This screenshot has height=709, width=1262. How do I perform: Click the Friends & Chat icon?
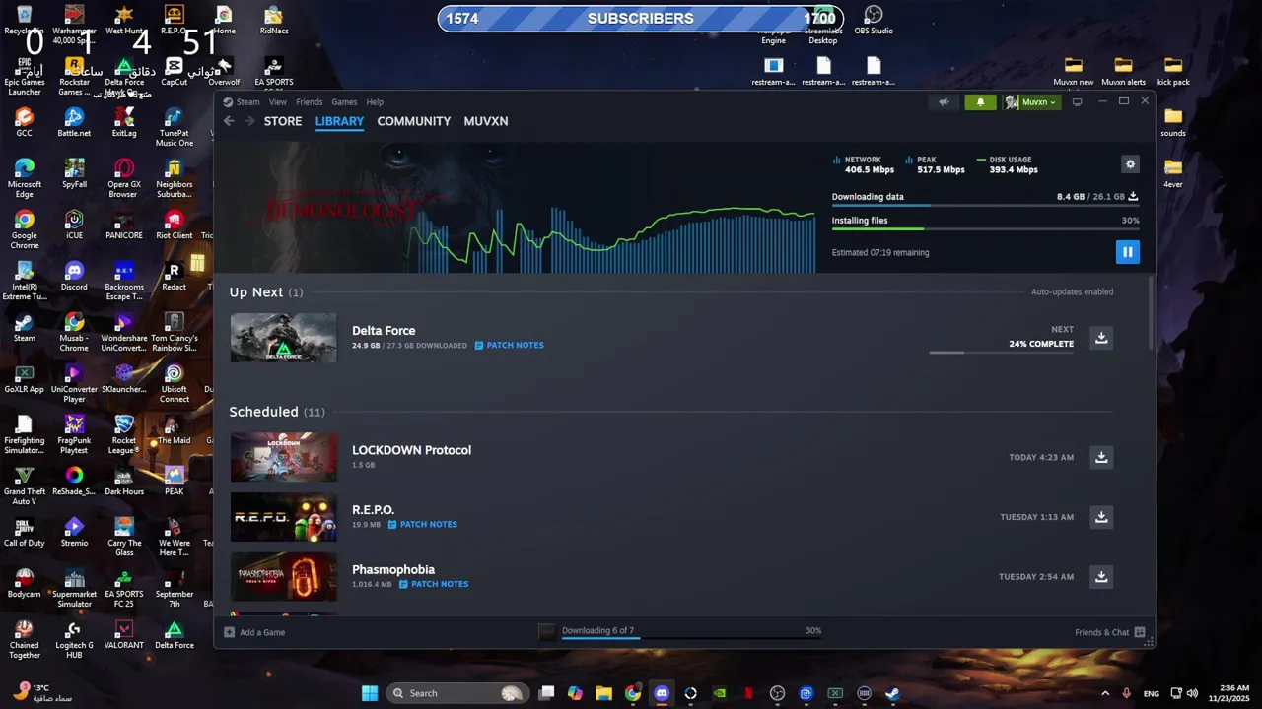pos(1140,632)
